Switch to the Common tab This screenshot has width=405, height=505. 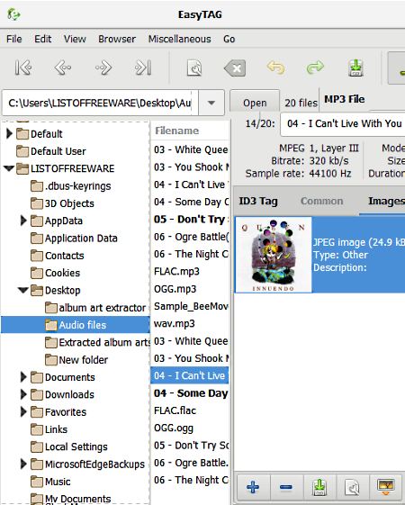pyautogui.click(x=321, y=201)
